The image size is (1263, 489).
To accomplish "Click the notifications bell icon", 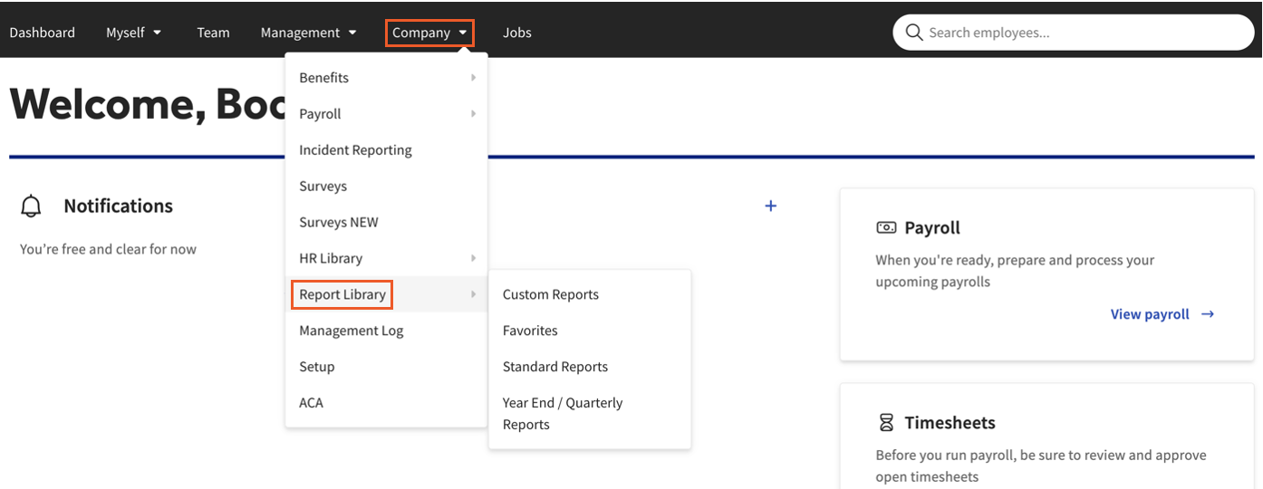I will point(32,206).
